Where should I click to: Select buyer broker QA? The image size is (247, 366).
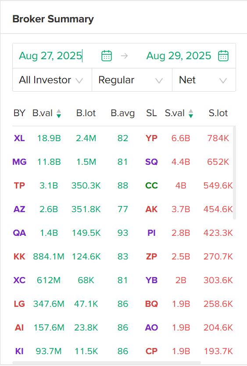tap(19, 233)
